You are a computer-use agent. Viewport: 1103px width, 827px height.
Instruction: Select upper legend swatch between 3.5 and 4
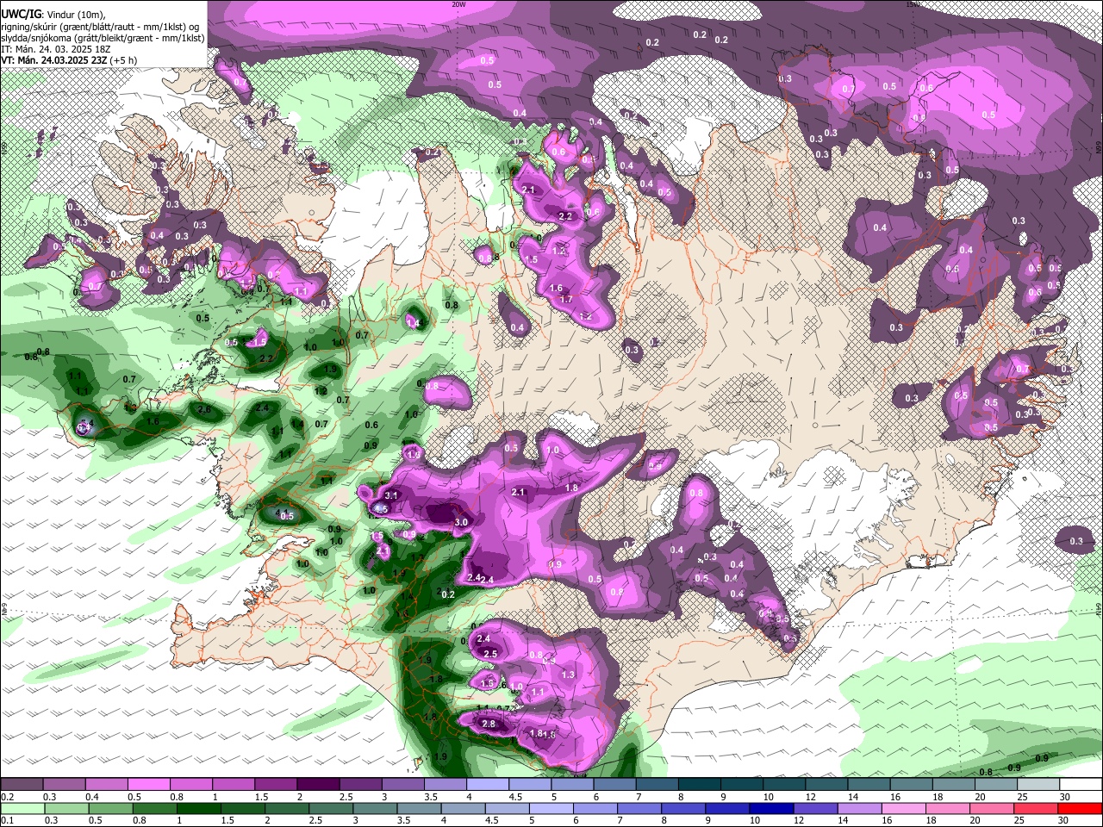(x=446, y=785)
